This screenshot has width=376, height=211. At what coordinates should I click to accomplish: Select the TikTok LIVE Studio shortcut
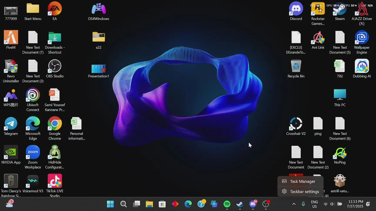(x=55, y=186)
